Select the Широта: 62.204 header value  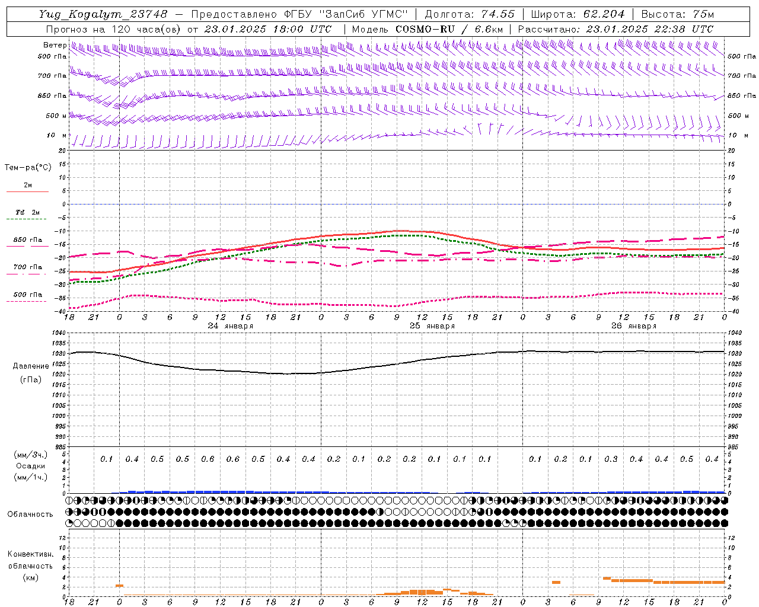578,14
